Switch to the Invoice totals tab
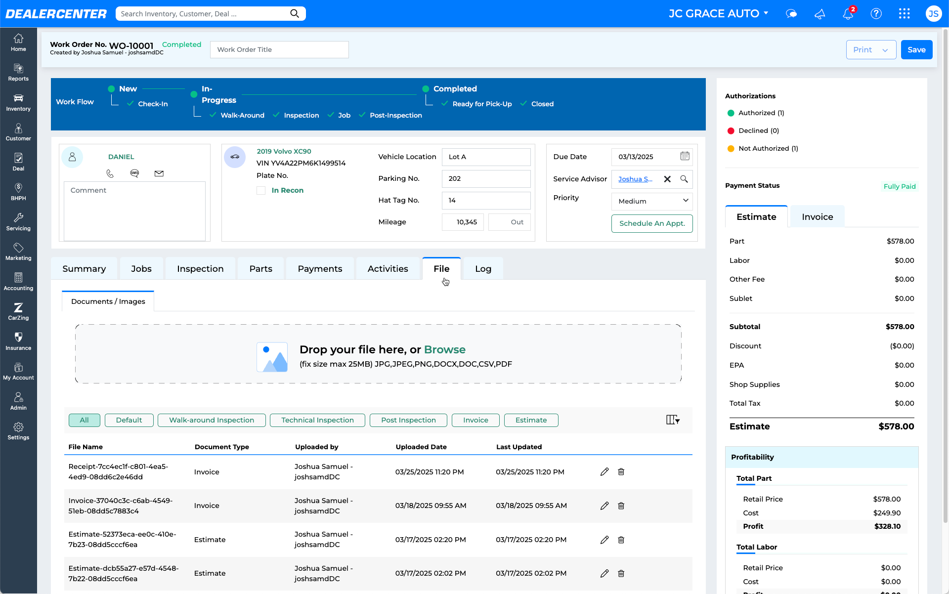This screenshot has height=594, width=949. coord(818,216)
